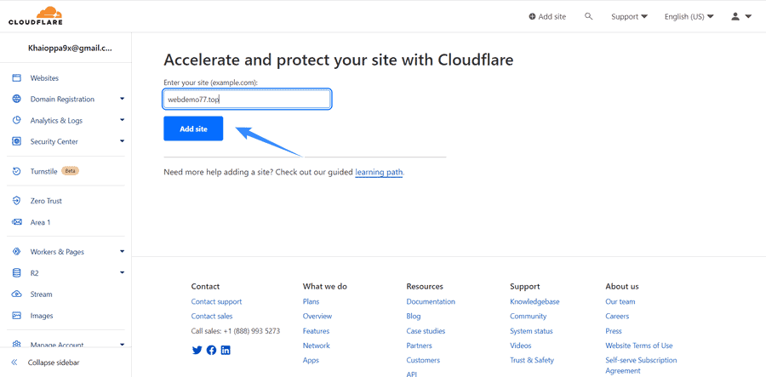Open the Our team link

pyautogui.click(x=620, y=302)
